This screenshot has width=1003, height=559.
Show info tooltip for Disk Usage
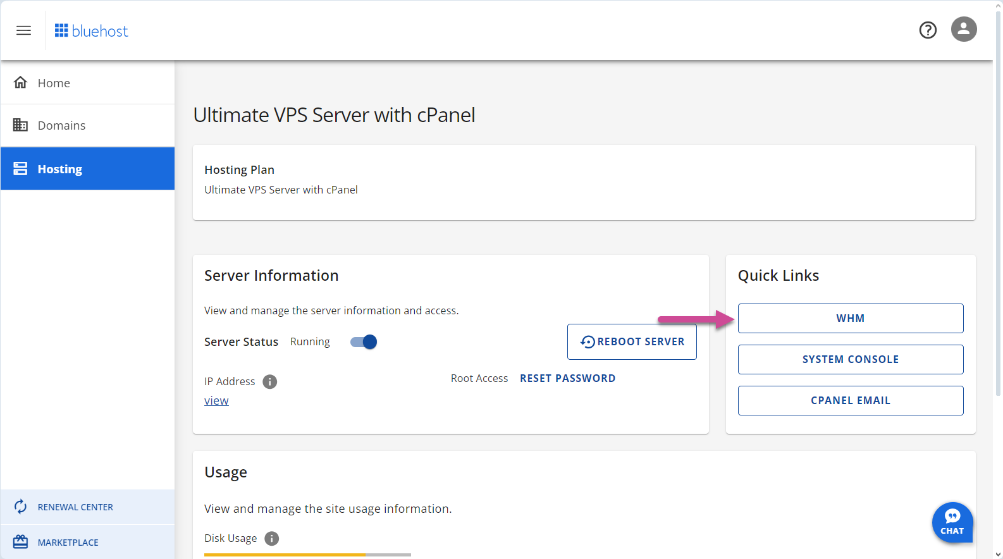click(271, 538)
